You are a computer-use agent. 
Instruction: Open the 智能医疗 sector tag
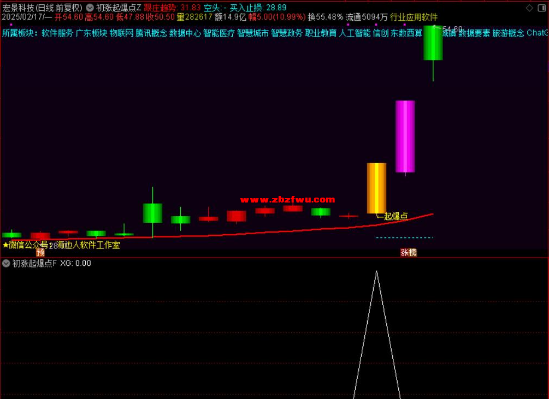click(x=219, y=33)
